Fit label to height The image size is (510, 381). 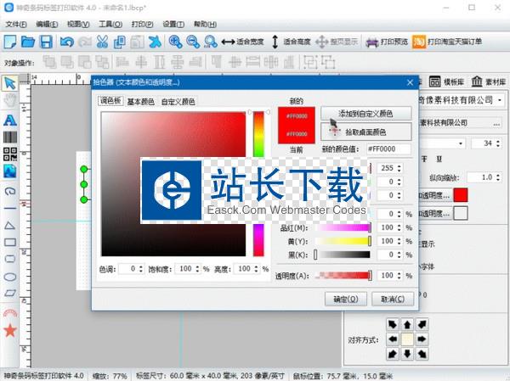pyautogui.click(x=291, y=42)
